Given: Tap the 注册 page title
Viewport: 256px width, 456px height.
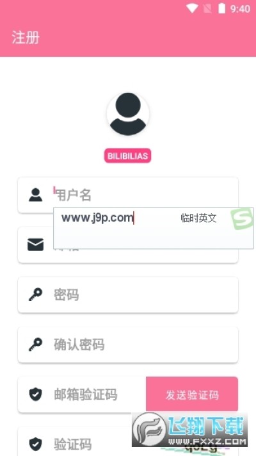Looking at the screenshot, I should click(26, 38).
